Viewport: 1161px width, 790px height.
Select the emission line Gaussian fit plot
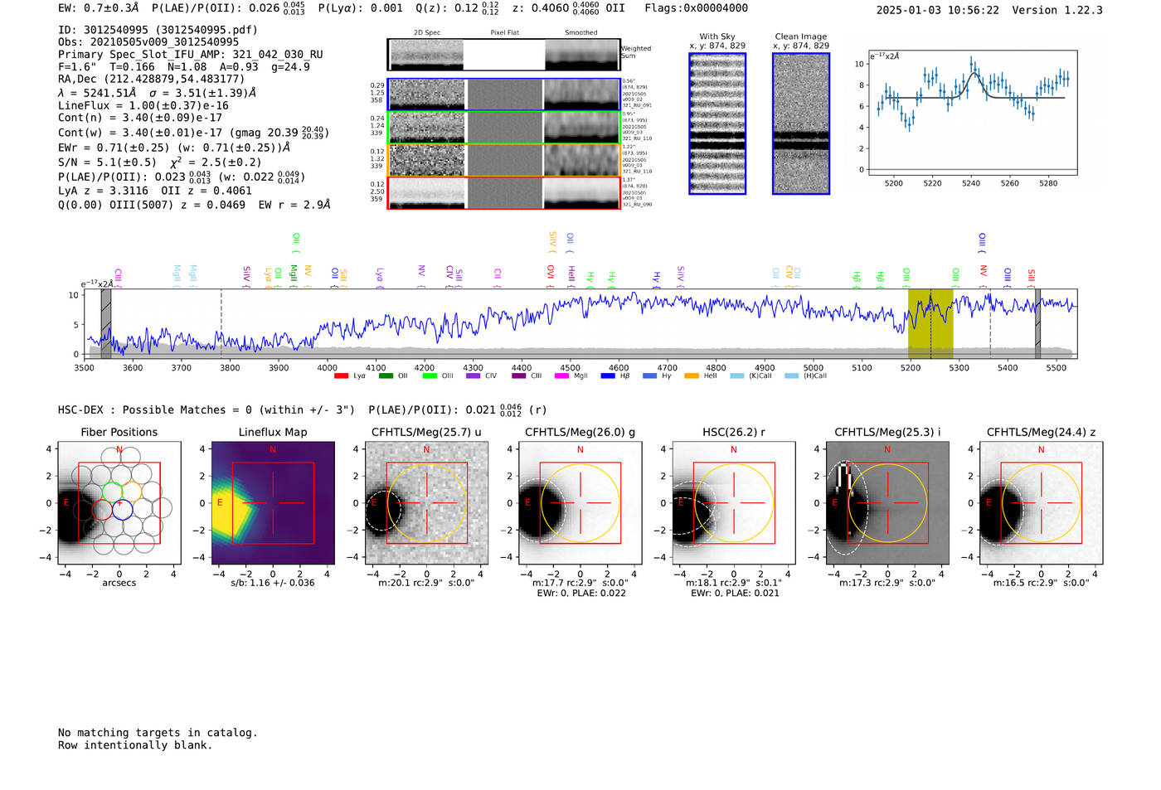pyautogui.click(x=972, y=113)
